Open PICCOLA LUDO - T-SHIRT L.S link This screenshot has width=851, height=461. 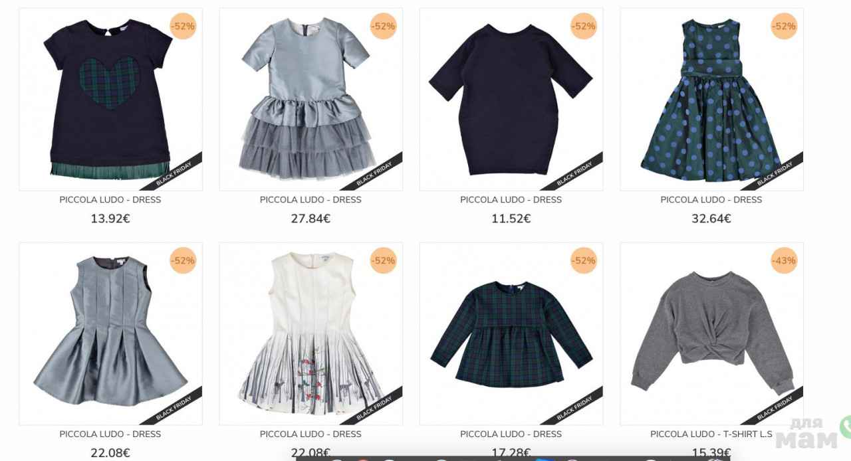711,434
